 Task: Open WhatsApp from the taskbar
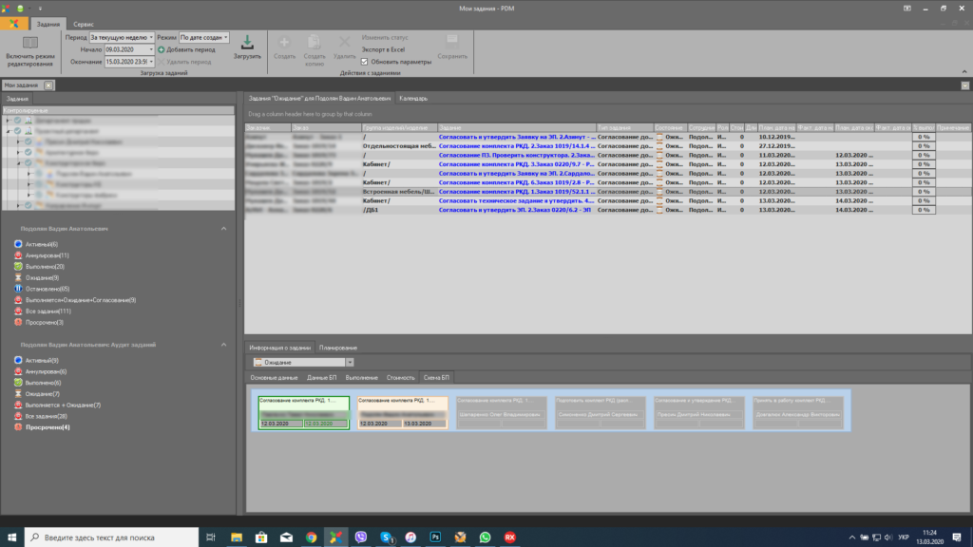tap(485, 538)
